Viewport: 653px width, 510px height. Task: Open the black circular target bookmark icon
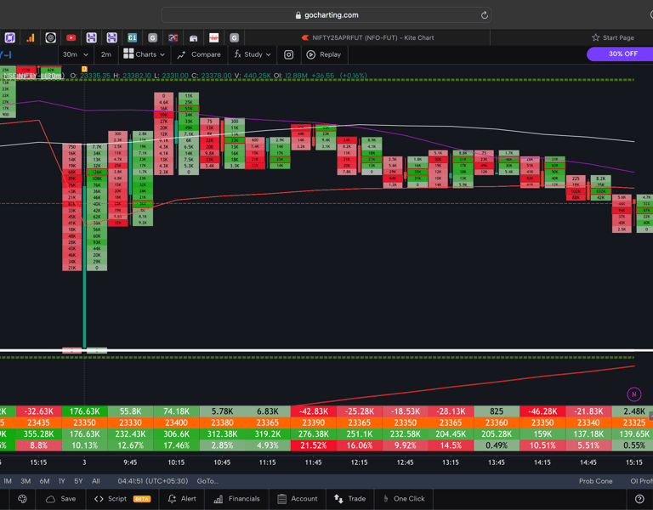point(50,38)
